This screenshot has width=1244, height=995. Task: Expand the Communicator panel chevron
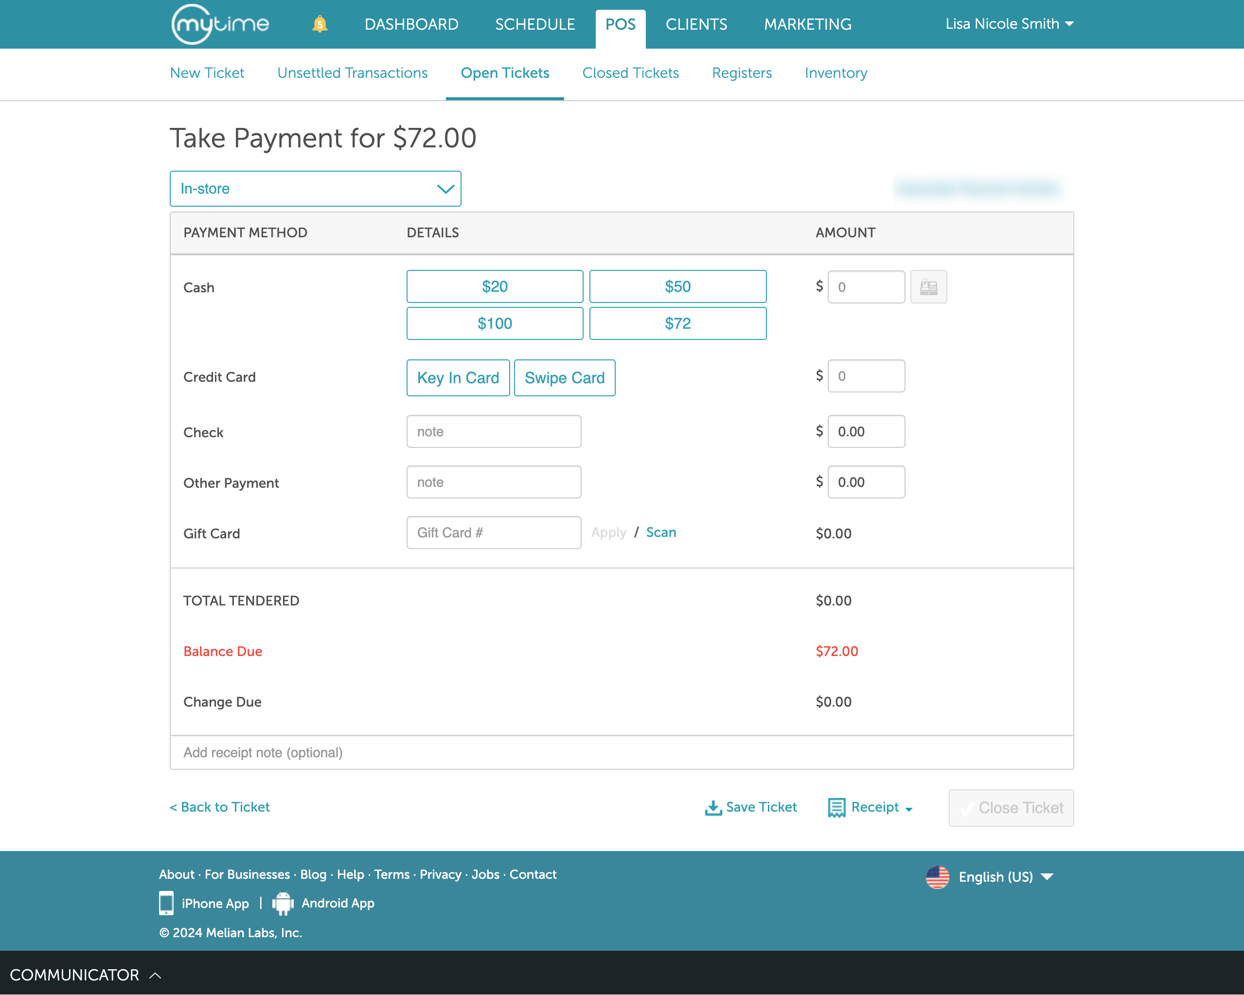pos(155,976)
